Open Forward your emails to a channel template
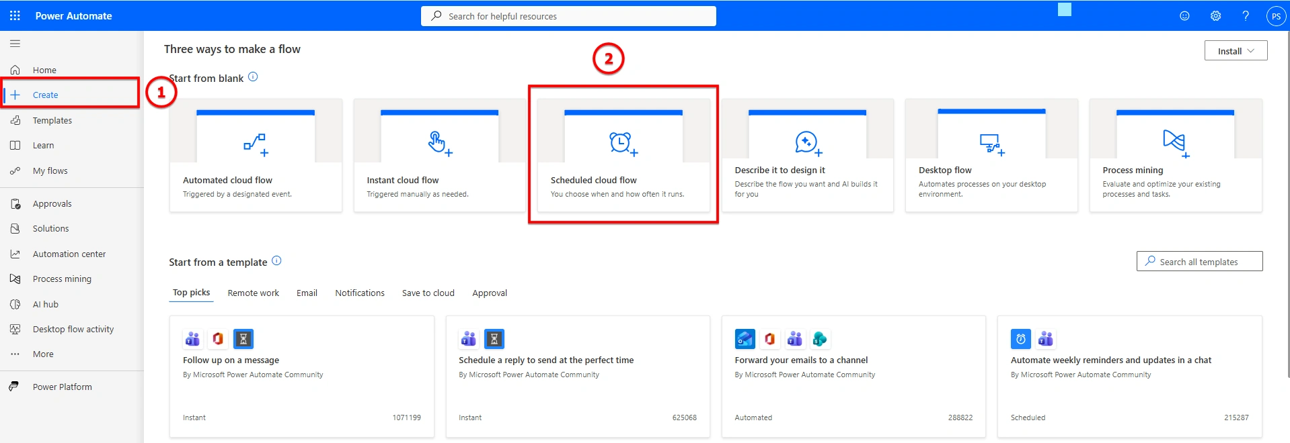Image resolution: width=1290 pixels, height=443 pixels. (x=853, y=377)
